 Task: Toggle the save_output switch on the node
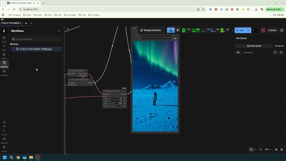[175, 38]
